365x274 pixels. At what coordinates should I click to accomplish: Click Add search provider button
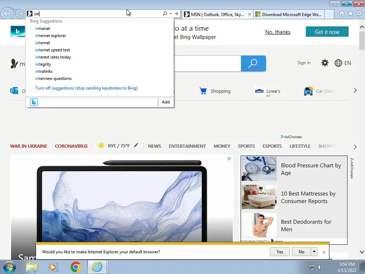coord(165,102)
